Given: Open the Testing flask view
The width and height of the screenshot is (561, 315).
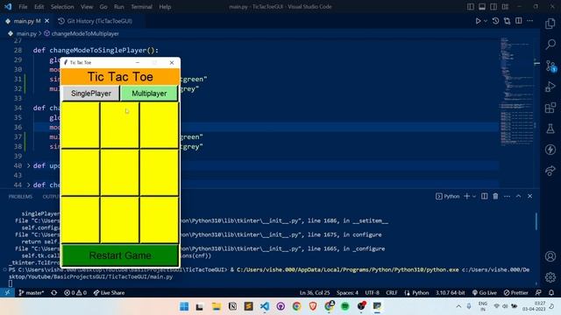Looking at the screenshot, I should coord(550,129).
